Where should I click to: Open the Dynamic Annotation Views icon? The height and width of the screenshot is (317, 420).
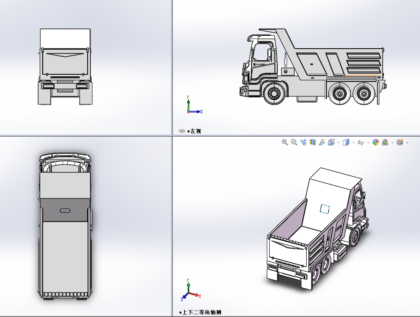coord(322,142)
